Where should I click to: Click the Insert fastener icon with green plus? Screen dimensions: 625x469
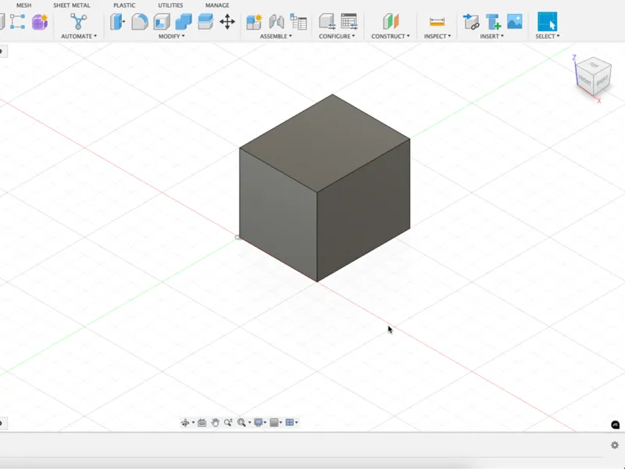pos(493,22)
